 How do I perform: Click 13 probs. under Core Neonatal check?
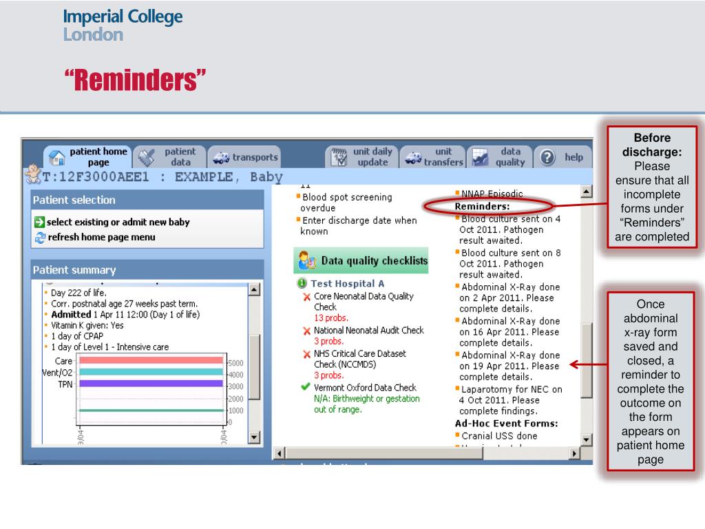(330, 318)
